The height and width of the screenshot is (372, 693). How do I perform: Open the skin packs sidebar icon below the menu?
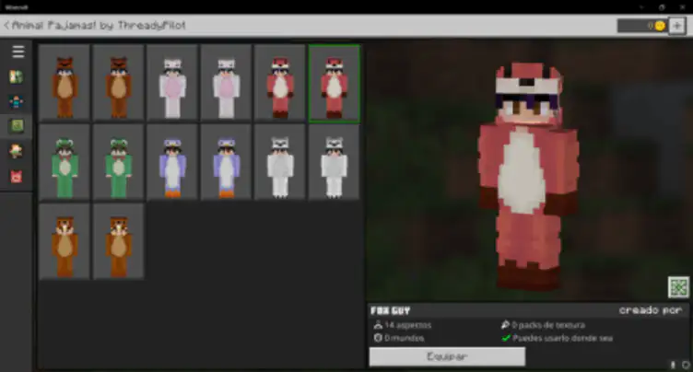(x=17, y=76)
